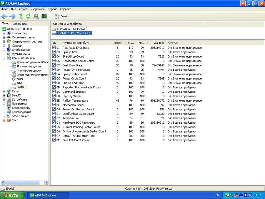Click AIDA64 Engineer taskbar button
The height and width of the screenshot is (199, 265).
pos(48,195)
